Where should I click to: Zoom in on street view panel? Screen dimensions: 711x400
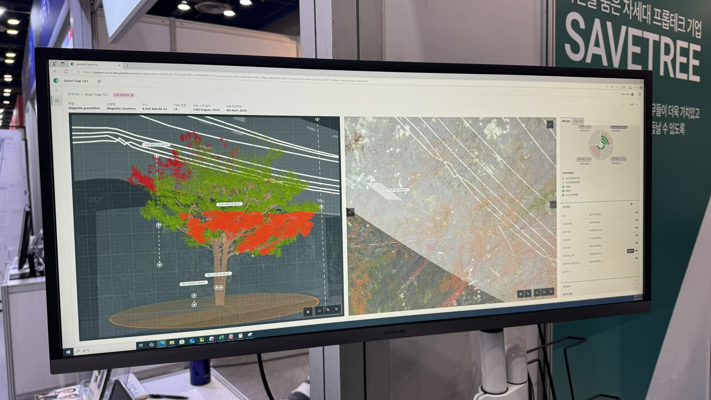(544, 292)
